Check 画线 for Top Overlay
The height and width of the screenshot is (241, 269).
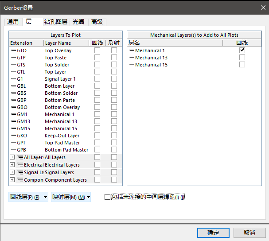tap(97, 51)
